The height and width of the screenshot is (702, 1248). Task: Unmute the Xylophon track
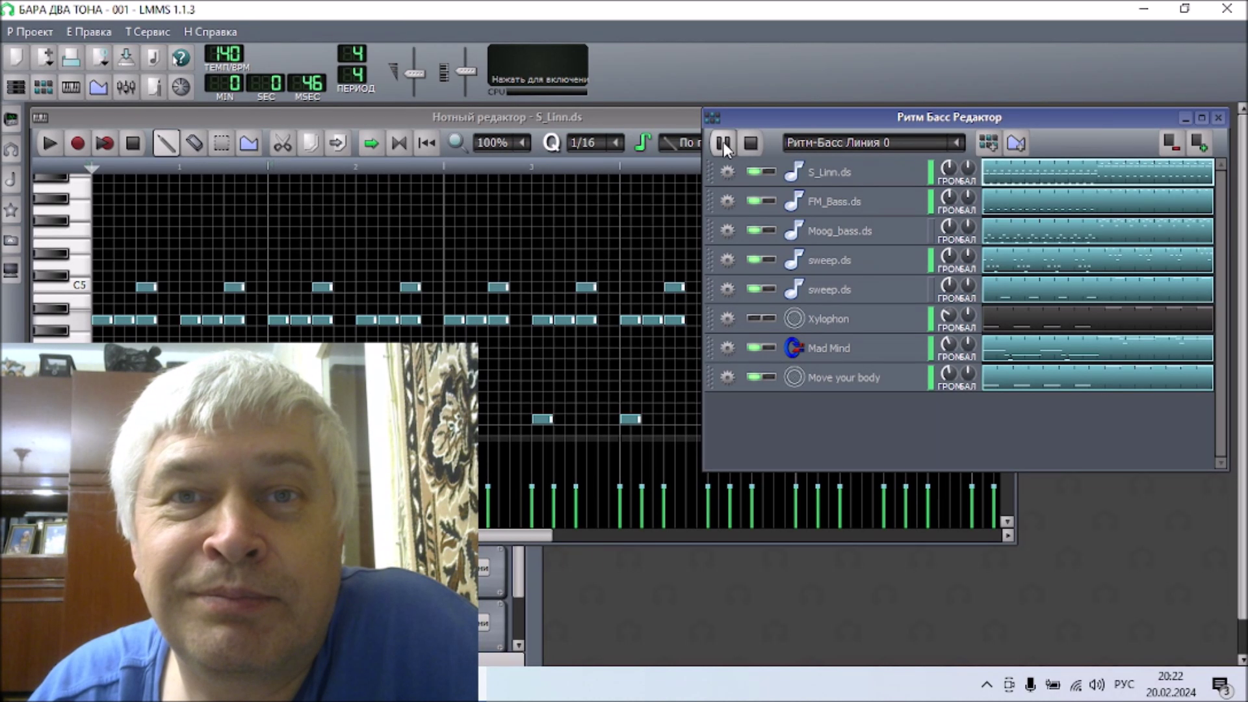(754, 318)
